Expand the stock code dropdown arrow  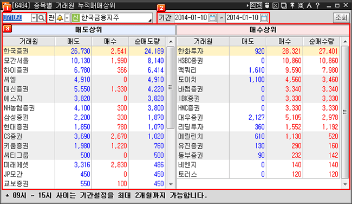coord(34,18)
